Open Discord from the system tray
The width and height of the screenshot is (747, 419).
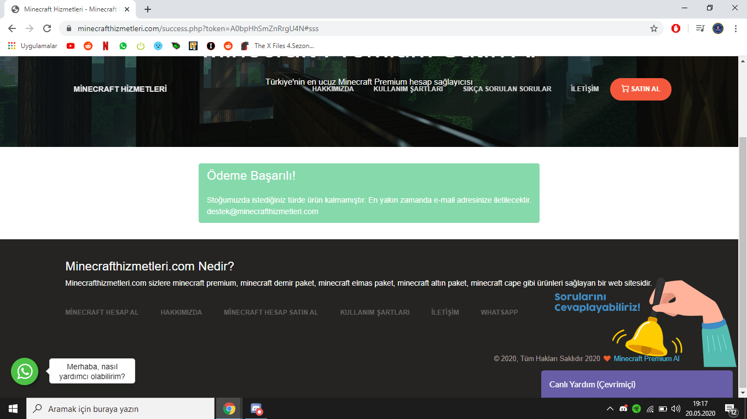coord(623,409)
